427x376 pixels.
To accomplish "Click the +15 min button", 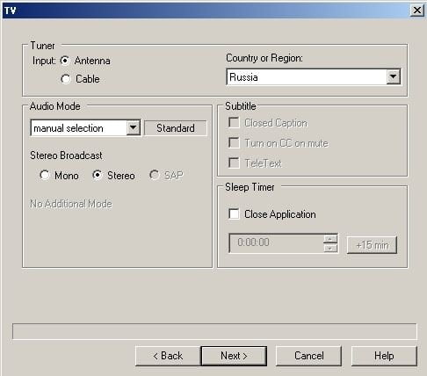I will coord(372,245).
